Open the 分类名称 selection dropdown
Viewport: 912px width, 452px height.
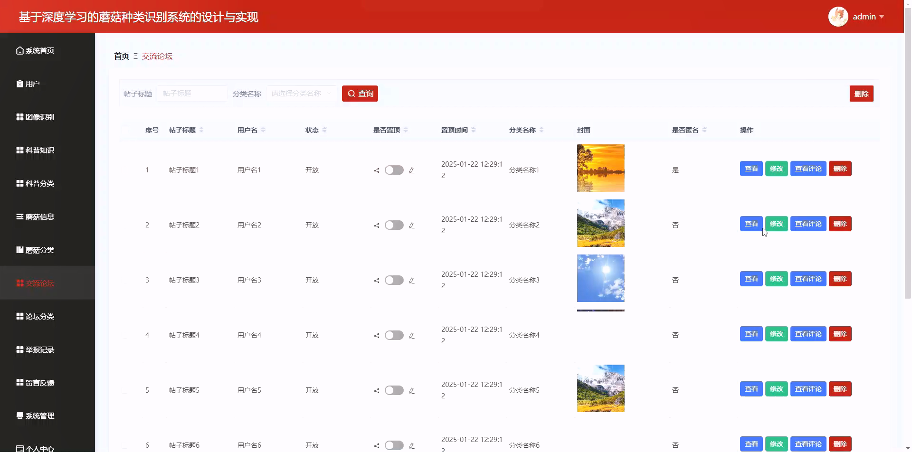tap(301, 94)
